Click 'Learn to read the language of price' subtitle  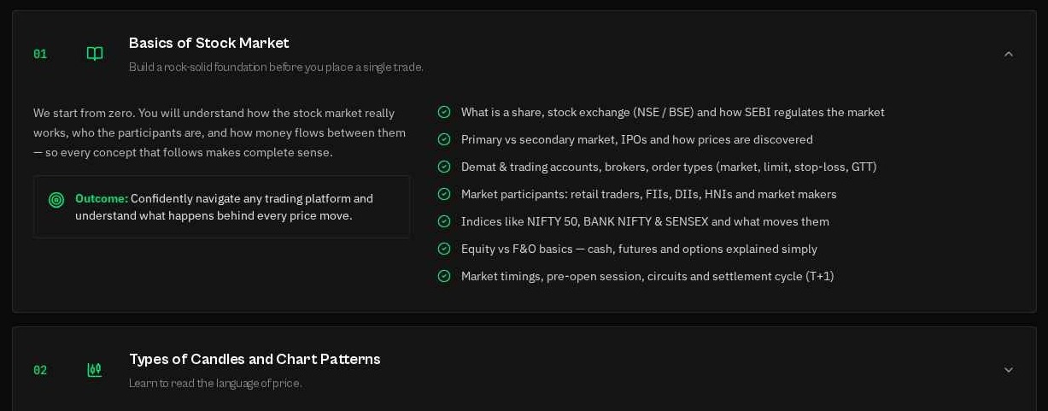(215, 383)
